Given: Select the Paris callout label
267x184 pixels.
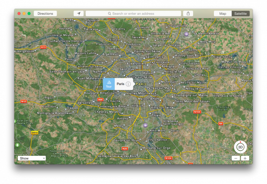Looking at the screenshot, I should coord(120,84).
